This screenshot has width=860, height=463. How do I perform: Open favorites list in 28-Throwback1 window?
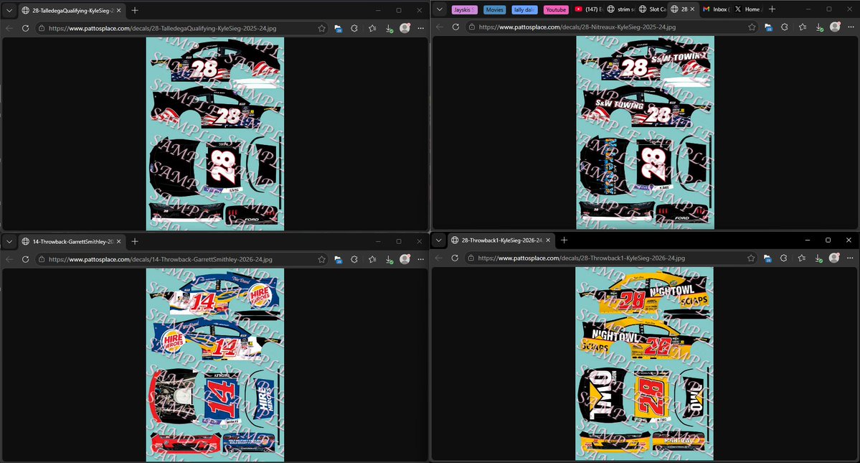pos(802,258)
